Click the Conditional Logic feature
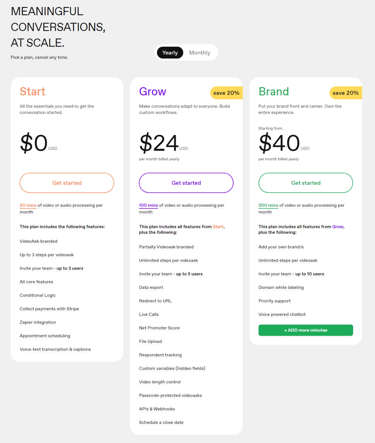This screenshot has width=375, height=443. tap(38, 295)
